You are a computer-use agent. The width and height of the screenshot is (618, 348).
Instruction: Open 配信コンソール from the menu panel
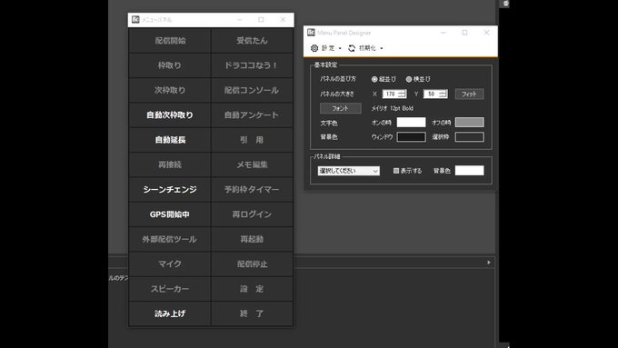click(x=252, y=90)
